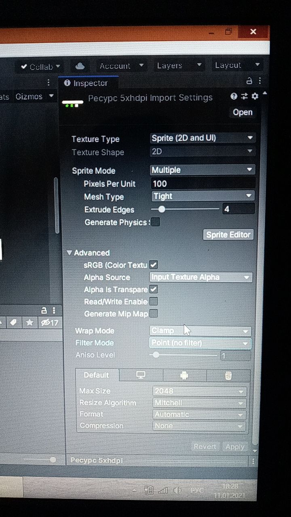Screen dimensions: 291x517
Task: Open Compression dropdown
Action: click(200, 426)
